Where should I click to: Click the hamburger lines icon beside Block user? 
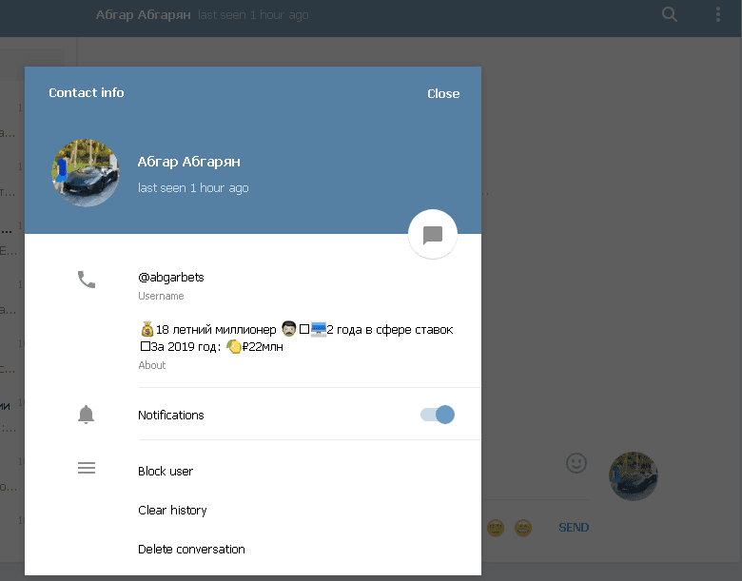tap(87, 468)
